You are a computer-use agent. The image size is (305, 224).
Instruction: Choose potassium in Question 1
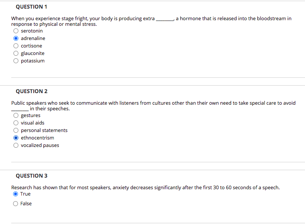16,61
